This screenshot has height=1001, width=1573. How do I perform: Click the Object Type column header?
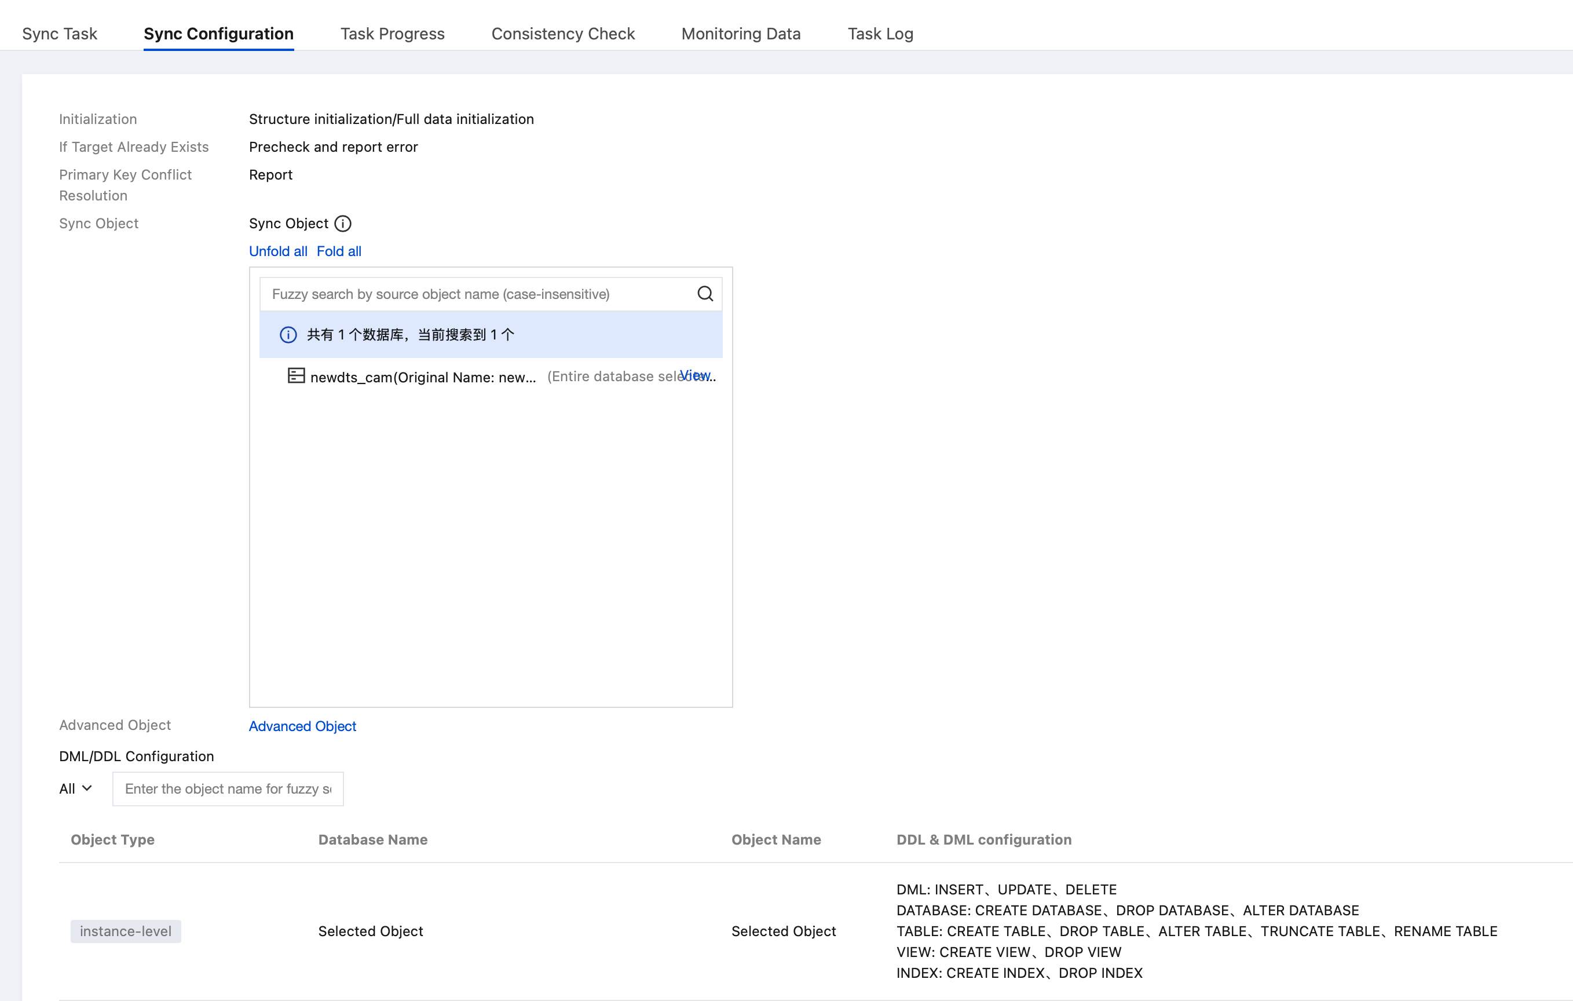(x=113, y=839)
